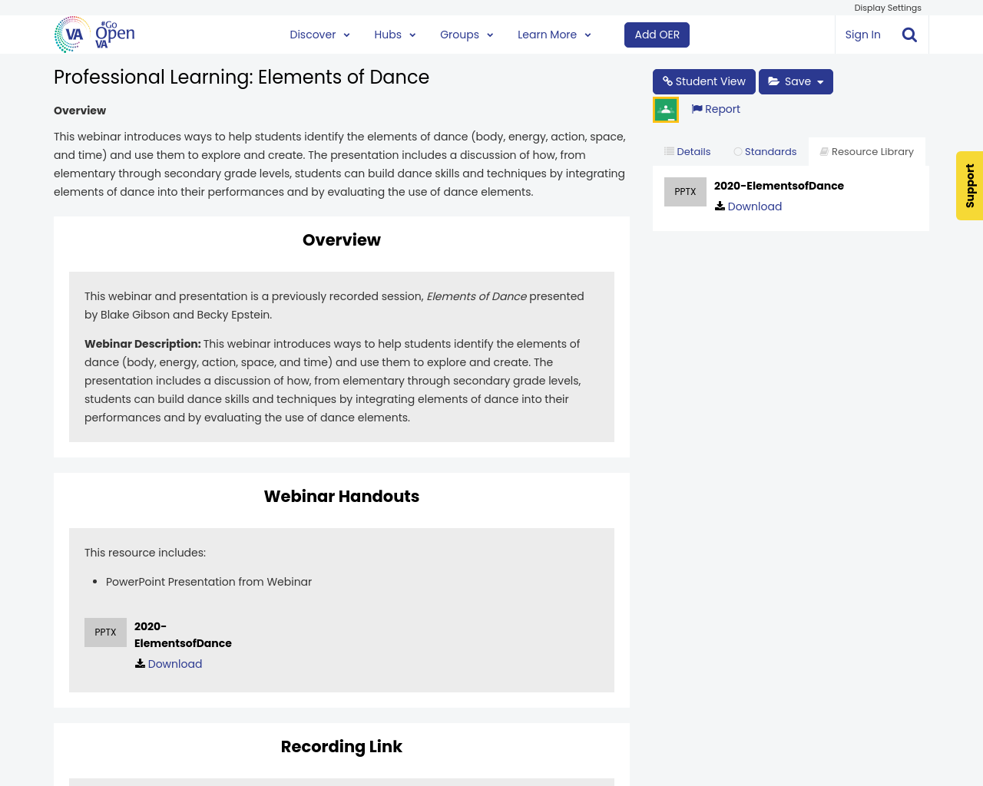Expand the Hubs navigation menu

pos(394,34)
